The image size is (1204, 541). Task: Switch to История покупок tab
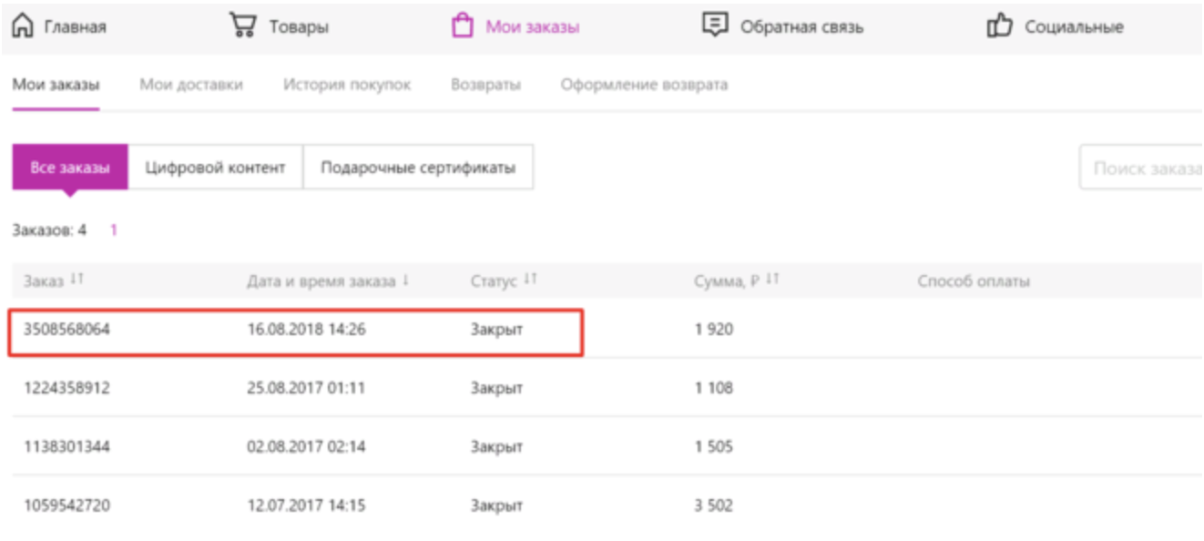tap(346, 85)
